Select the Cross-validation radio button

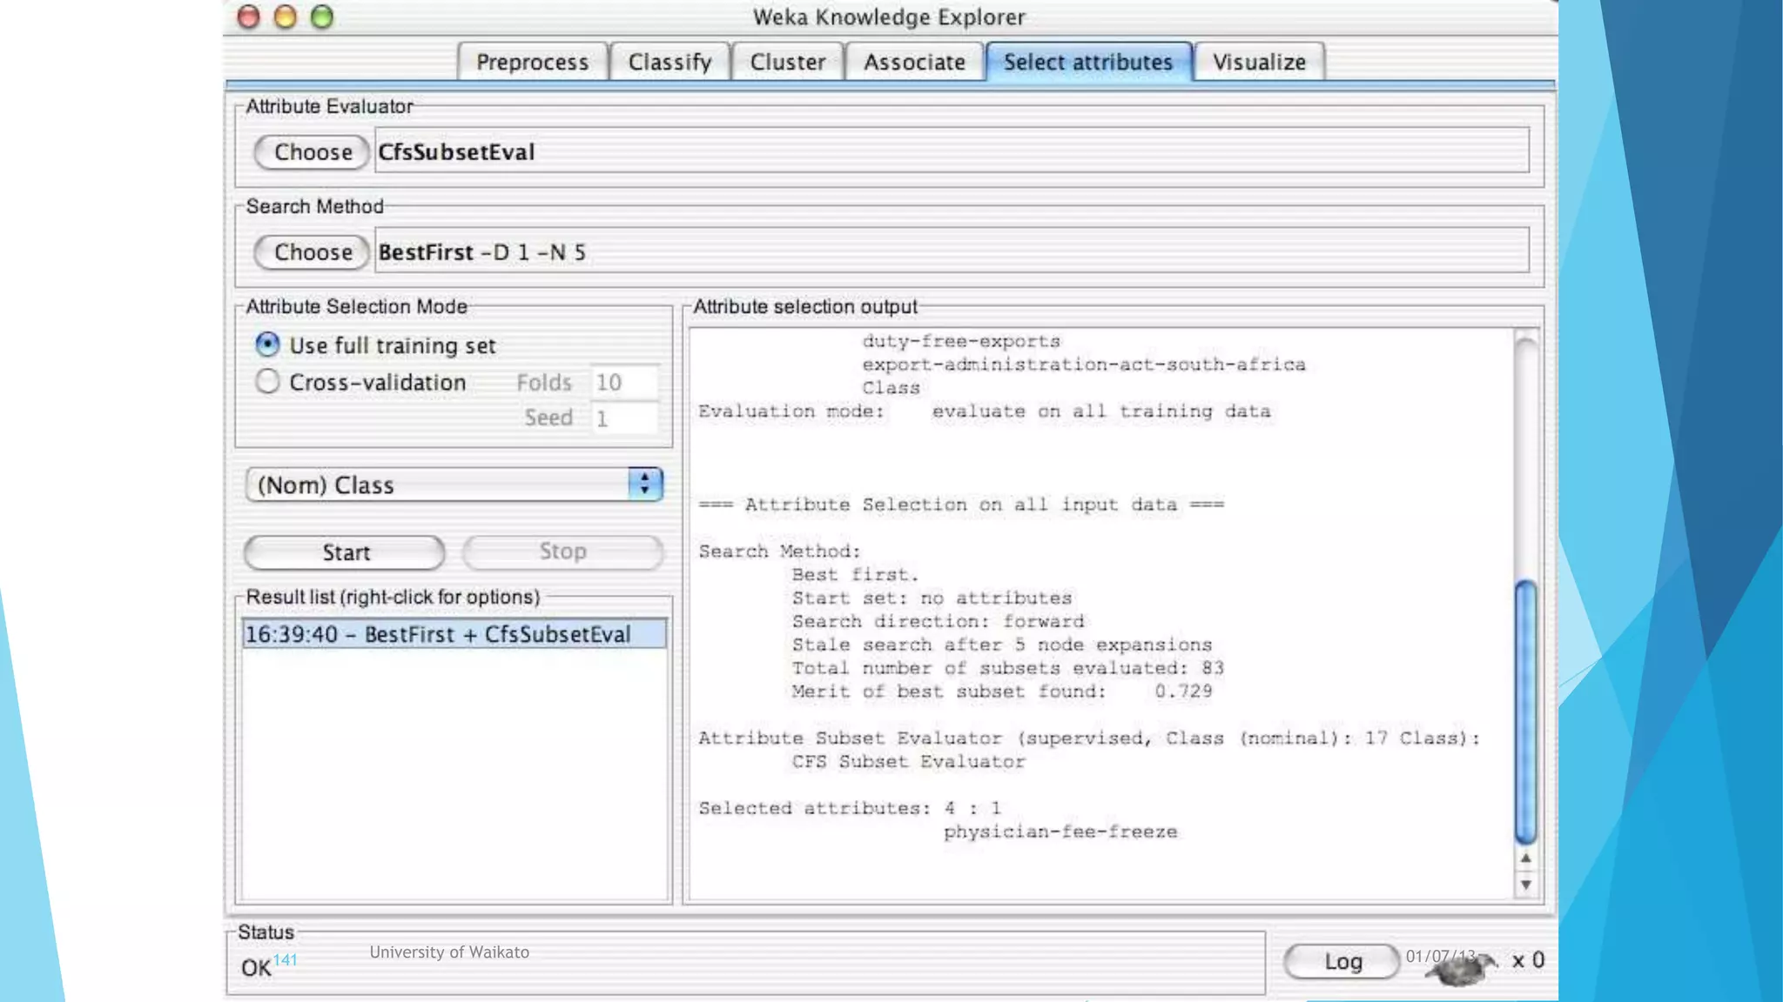tap(267, 382)
